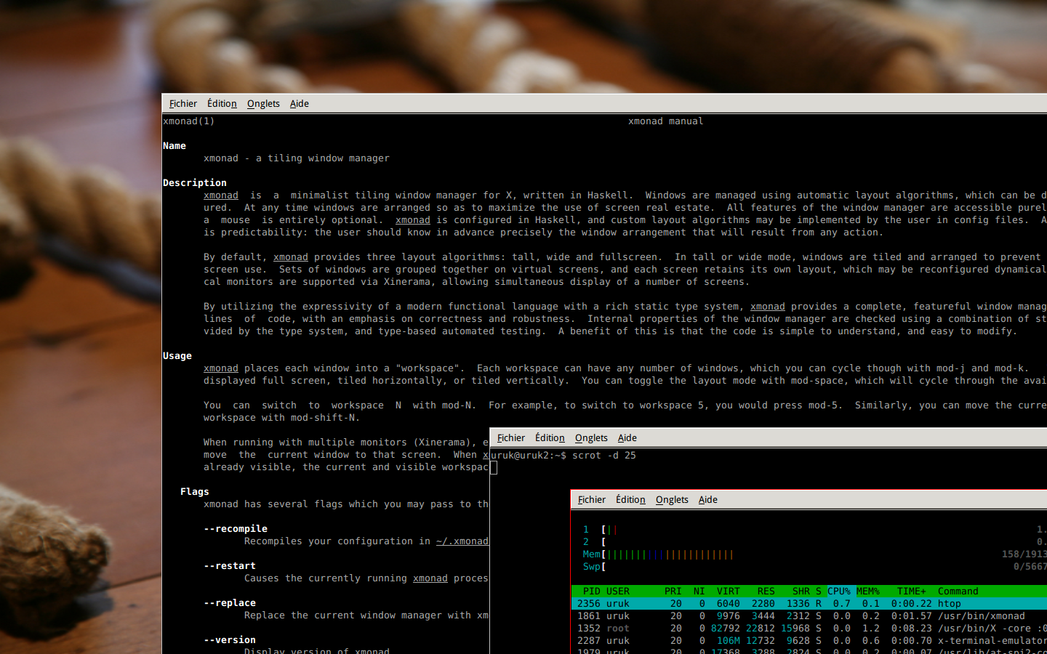
Task: Click the '--version' flag text
Action: pyautogui.click(x=230, y=639)
